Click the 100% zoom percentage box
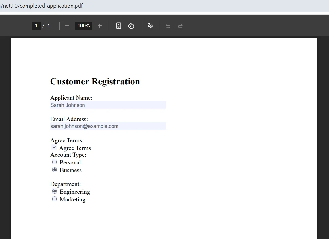Viewport: 329px width, 239px height. coord(83,26)
